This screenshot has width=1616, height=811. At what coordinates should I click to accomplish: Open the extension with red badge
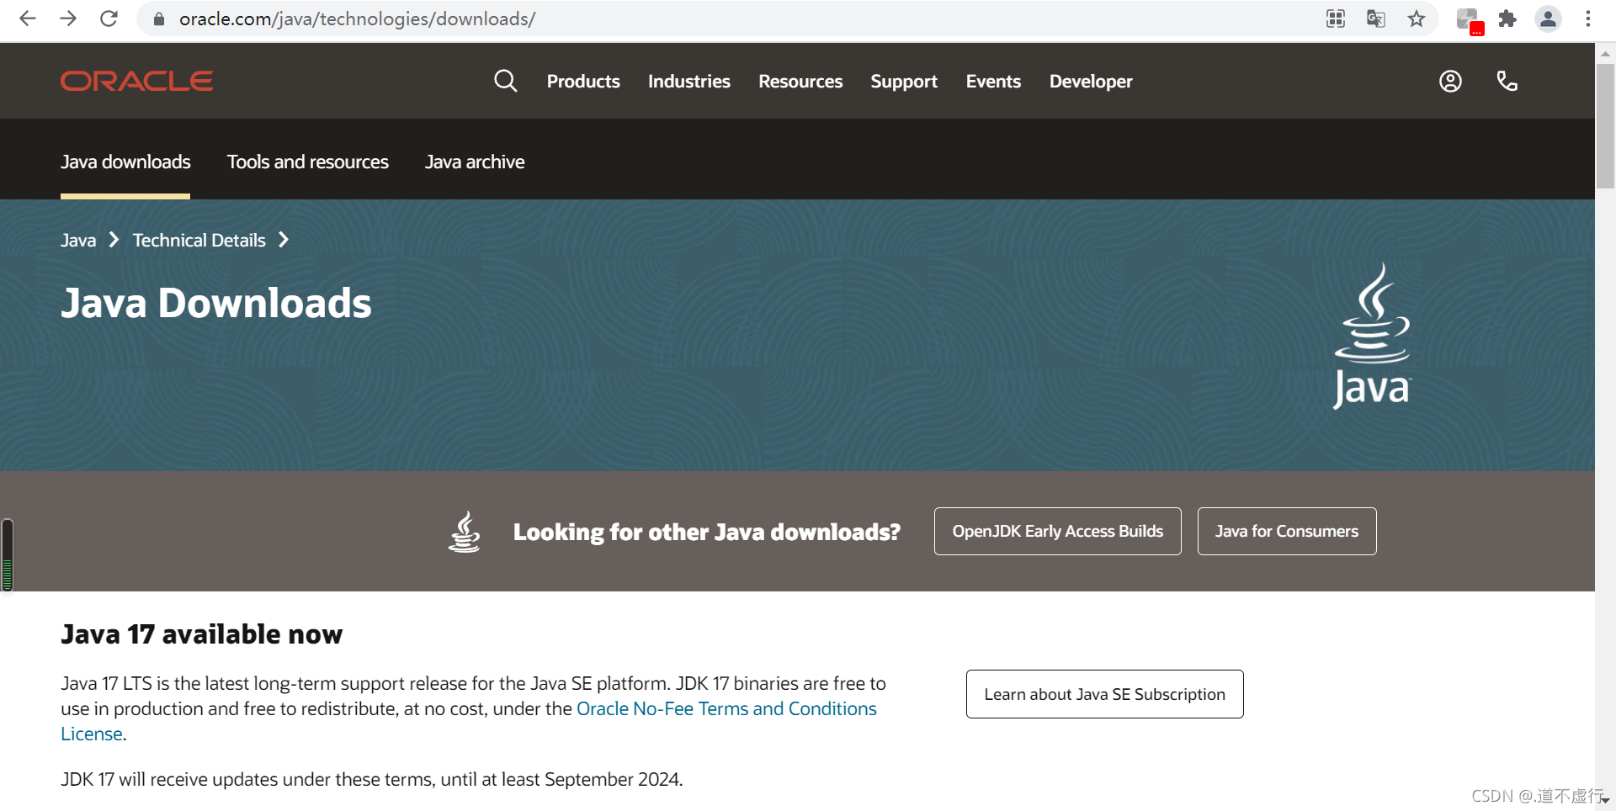(1470, 20)
